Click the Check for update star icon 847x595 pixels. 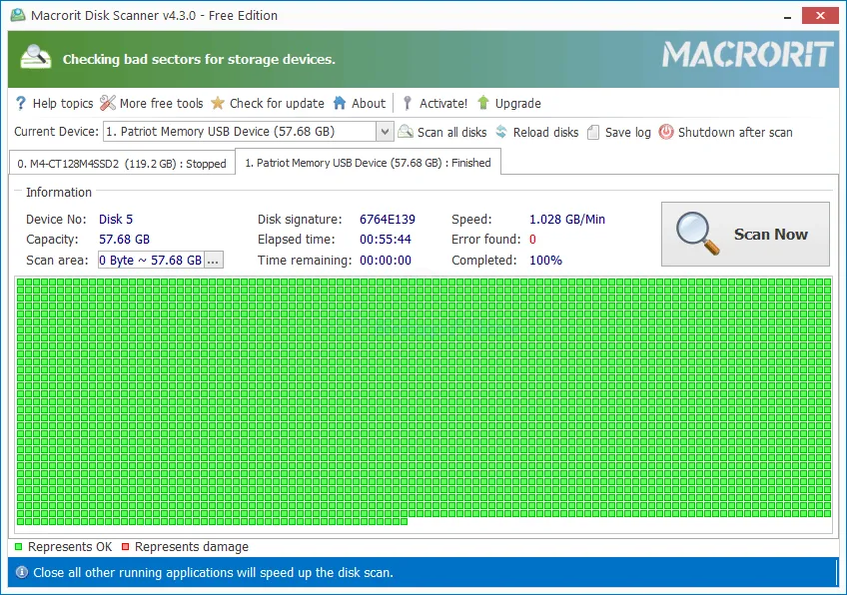point(218,103)
